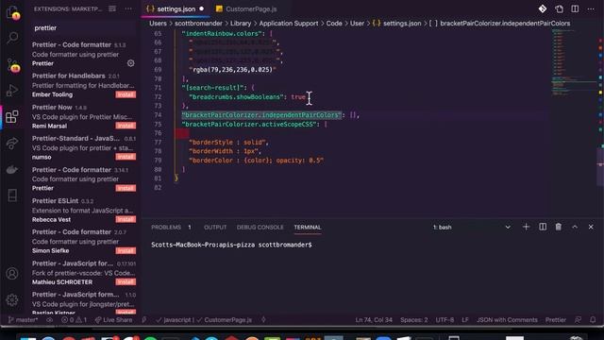The height and width of the screenshot is (340, 604).
Task: Click the Code breadcrumb segment
Action: 334,23
